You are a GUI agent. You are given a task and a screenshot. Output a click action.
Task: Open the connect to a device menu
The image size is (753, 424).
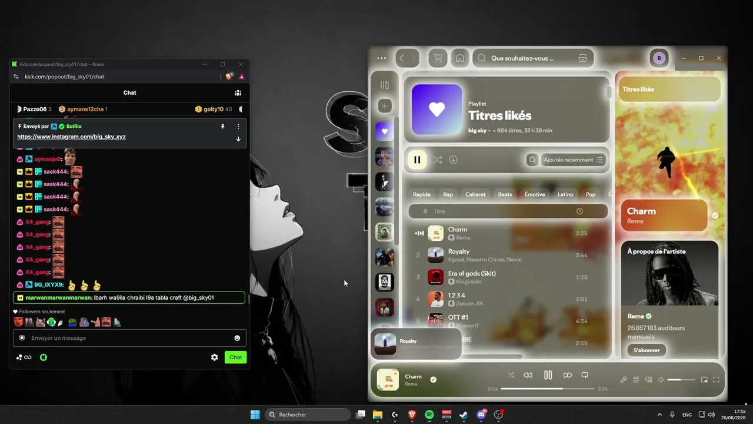click(649, 380)
